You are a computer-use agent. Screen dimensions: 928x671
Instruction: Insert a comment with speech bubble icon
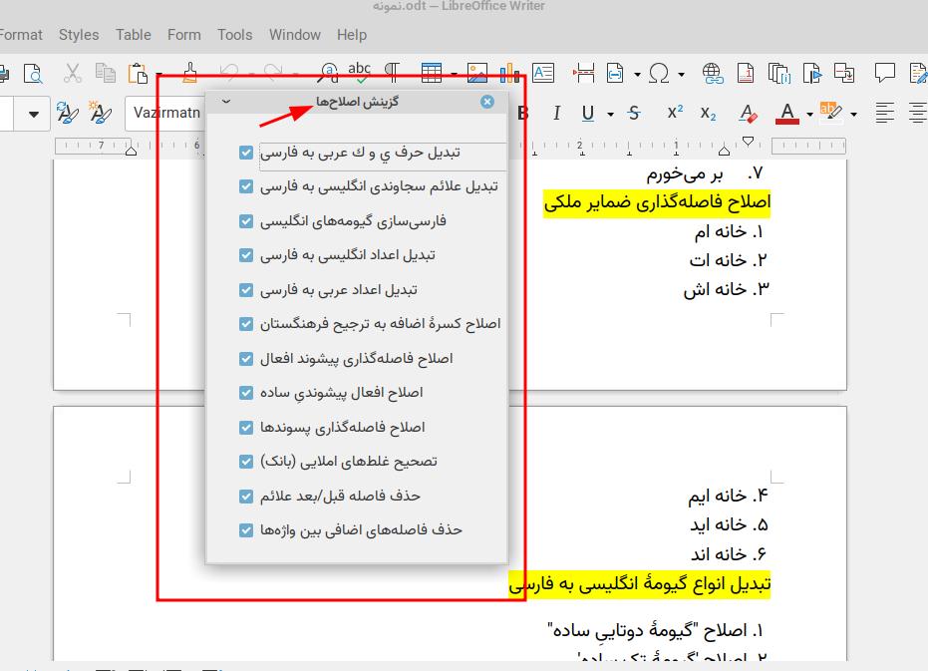(x=884, y=73)
